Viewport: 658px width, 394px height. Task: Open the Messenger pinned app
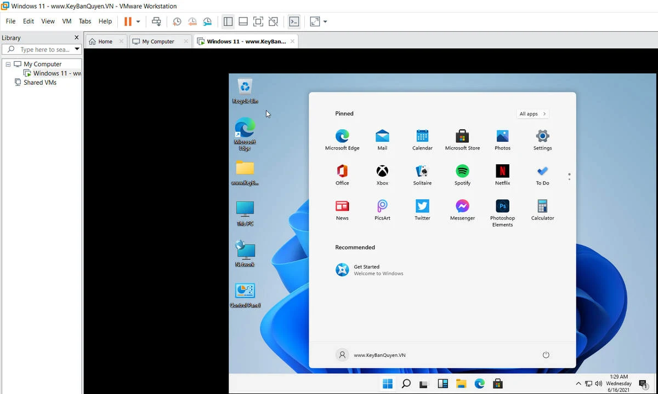[x=462, y=210]
